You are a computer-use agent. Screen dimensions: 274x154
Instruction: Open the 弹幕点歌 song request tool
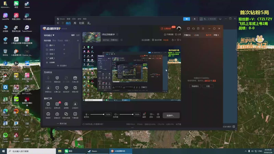point(75,89)
